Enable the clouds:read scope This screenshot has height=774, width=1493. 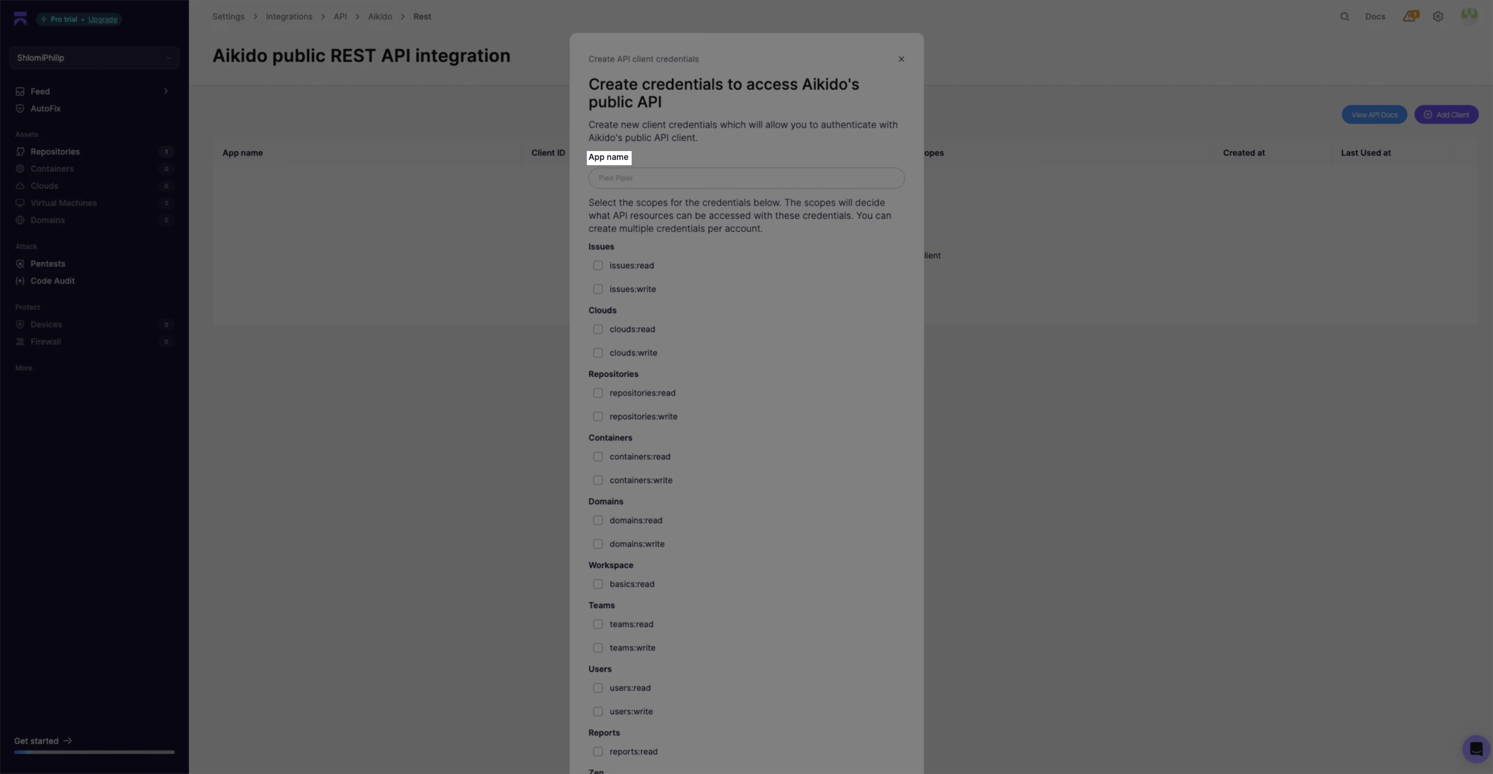click(598, 329)
